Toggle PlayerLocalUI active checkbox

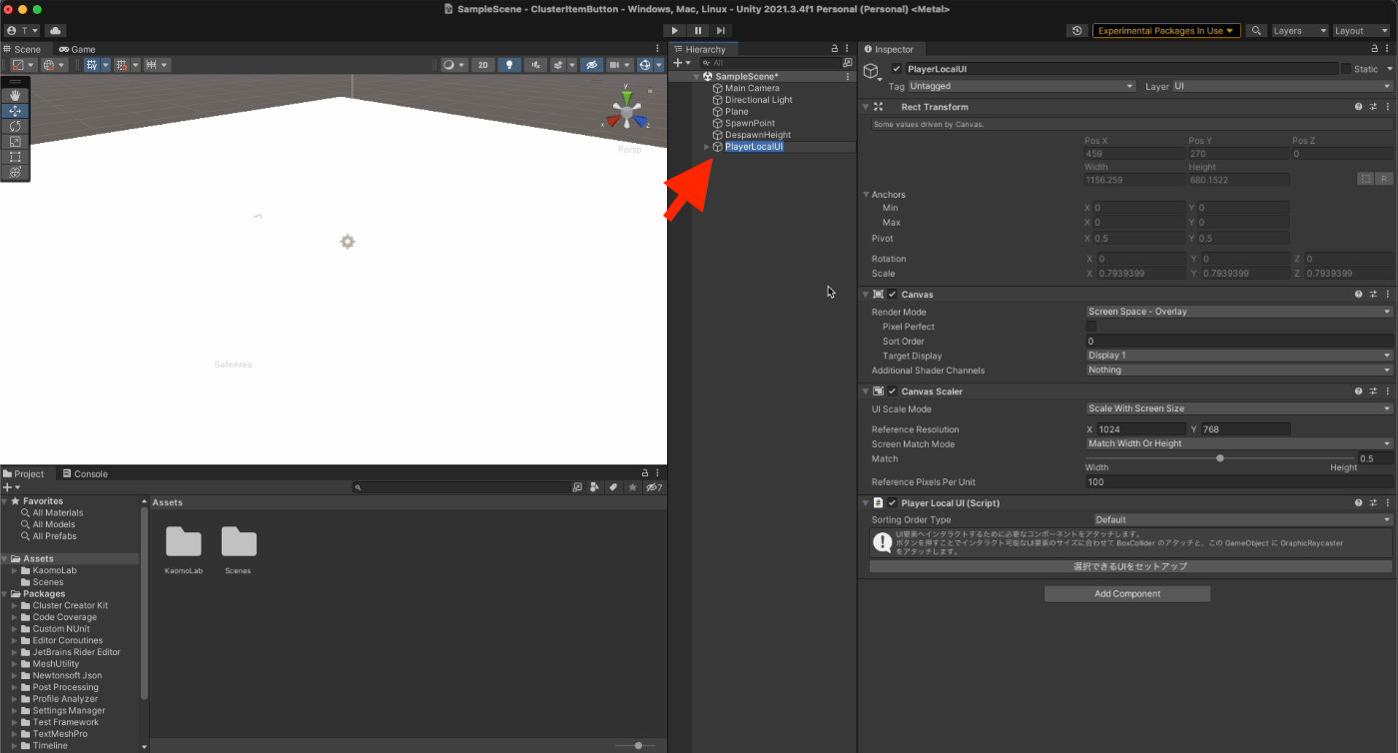(897, 69)
